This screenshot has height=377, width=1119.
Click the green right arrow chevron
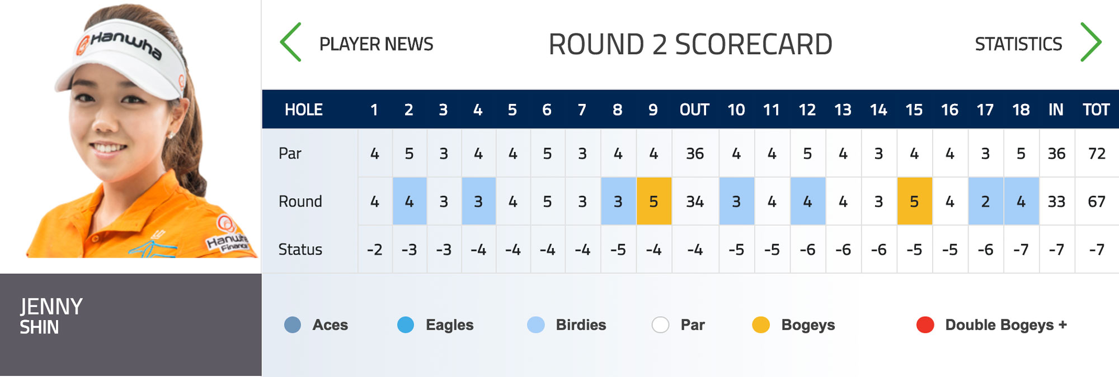(x=1090, y=42)
